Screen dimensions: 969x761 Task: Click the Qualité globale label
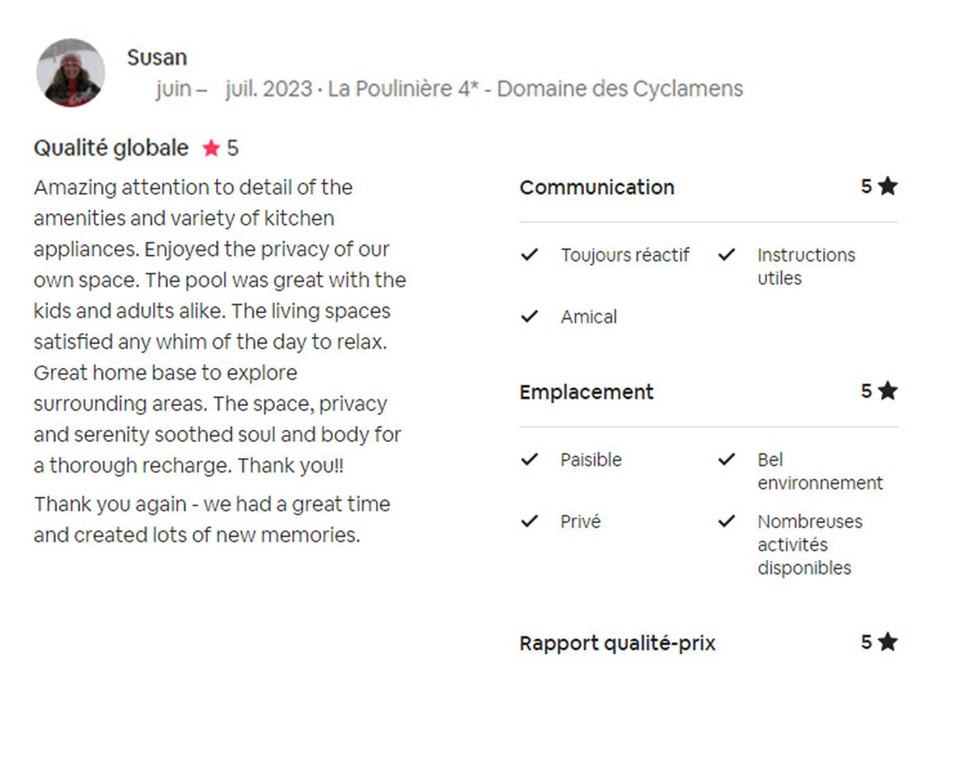[x=111, y=148]
